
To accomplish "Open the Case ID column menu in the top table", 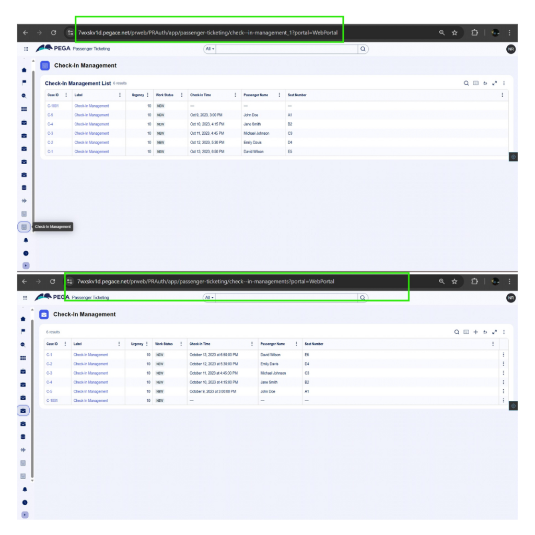I will 66,95.
